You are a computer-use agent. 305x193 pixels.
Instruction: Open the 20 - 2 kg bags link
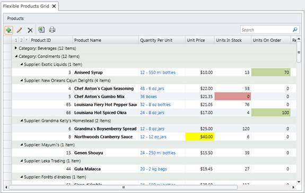[x=153, y=169]
